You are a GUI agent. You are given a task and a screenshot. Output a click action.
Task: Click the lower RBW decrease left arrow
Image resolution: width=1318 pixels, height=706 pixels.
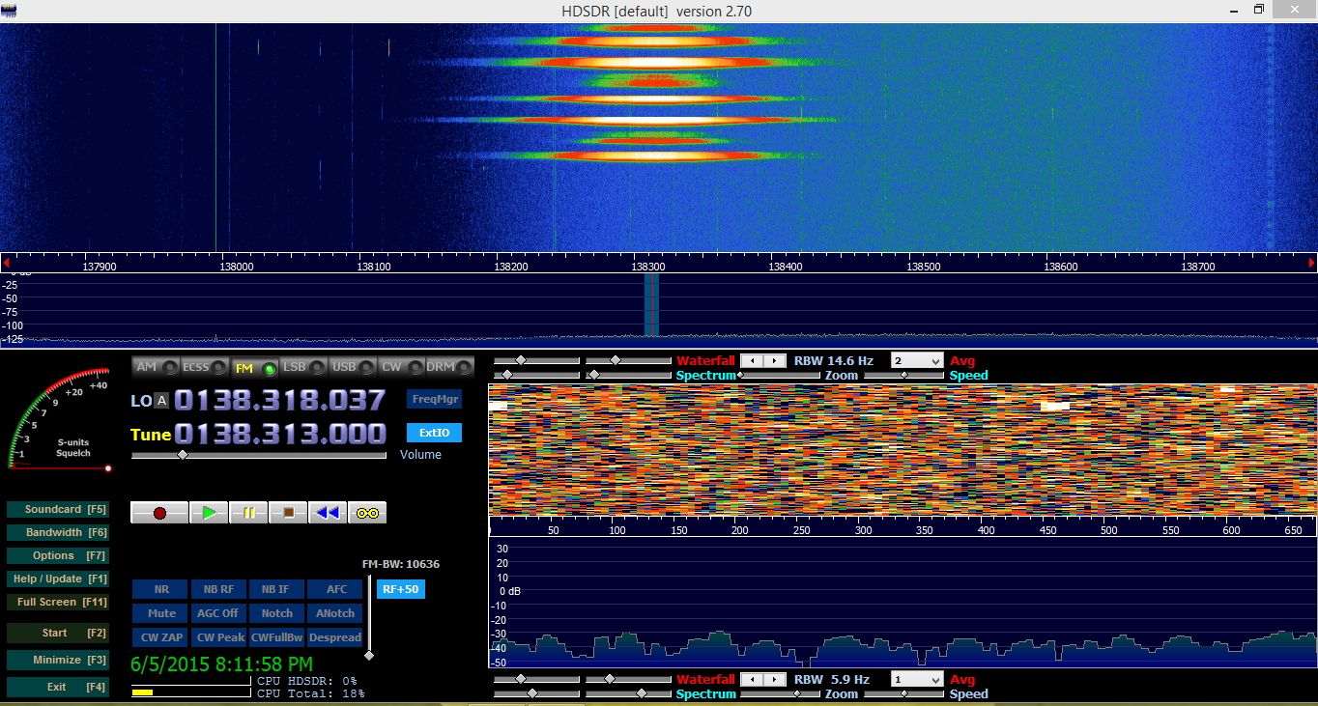(x=752, y=679)
